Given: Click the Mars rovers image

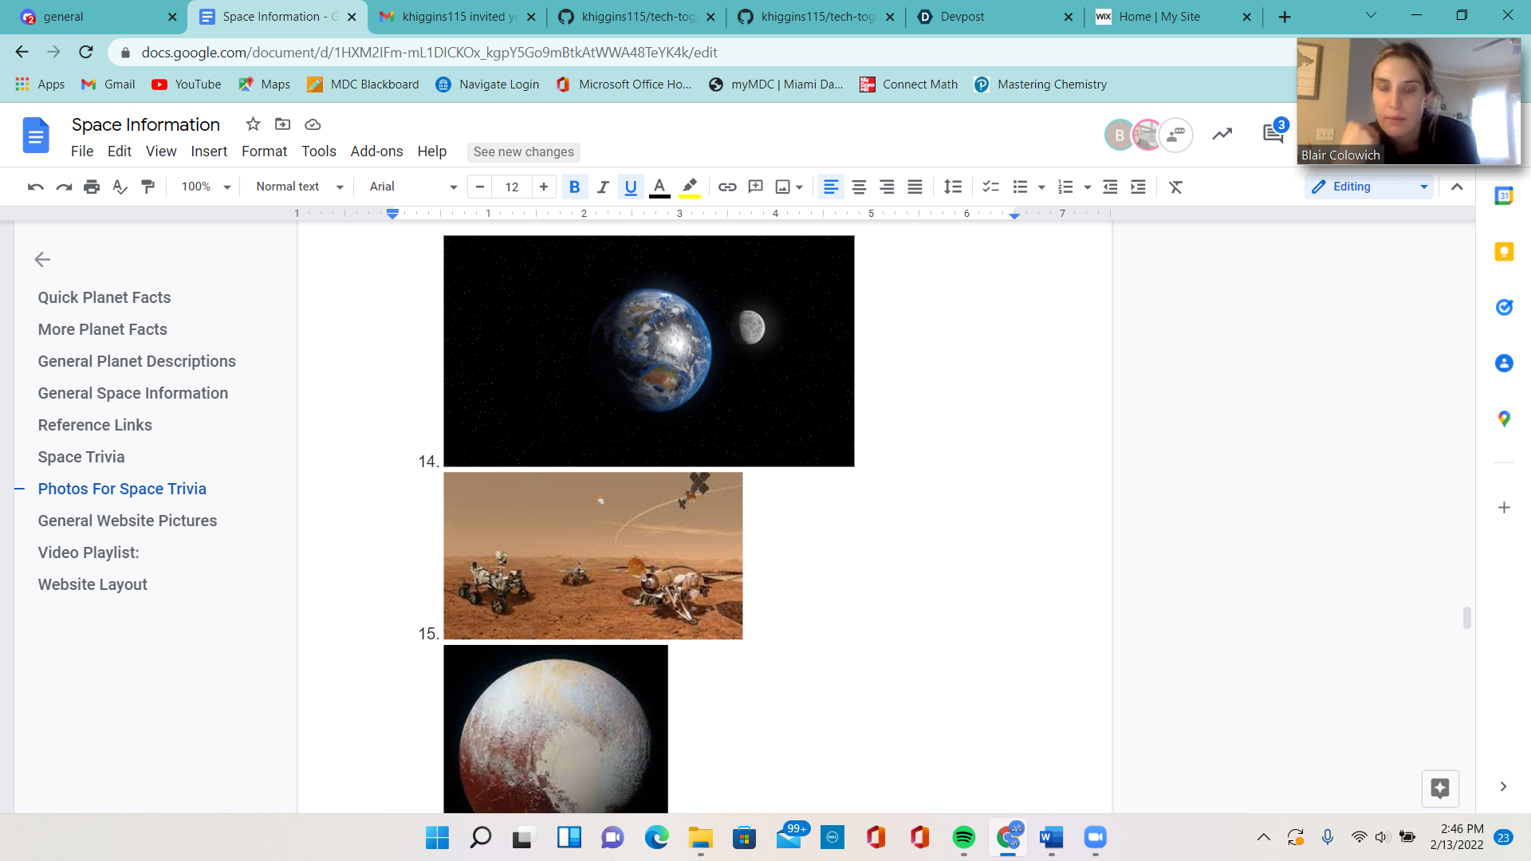Looking at the screenshot, I should point(592,556).
